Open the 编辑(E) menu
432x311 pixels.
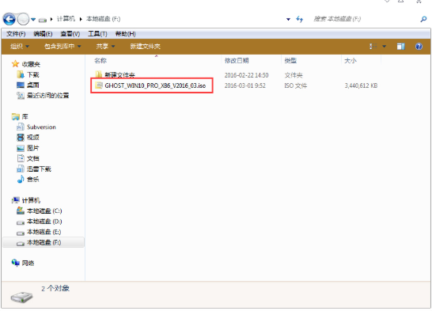[x=43, y=34]
